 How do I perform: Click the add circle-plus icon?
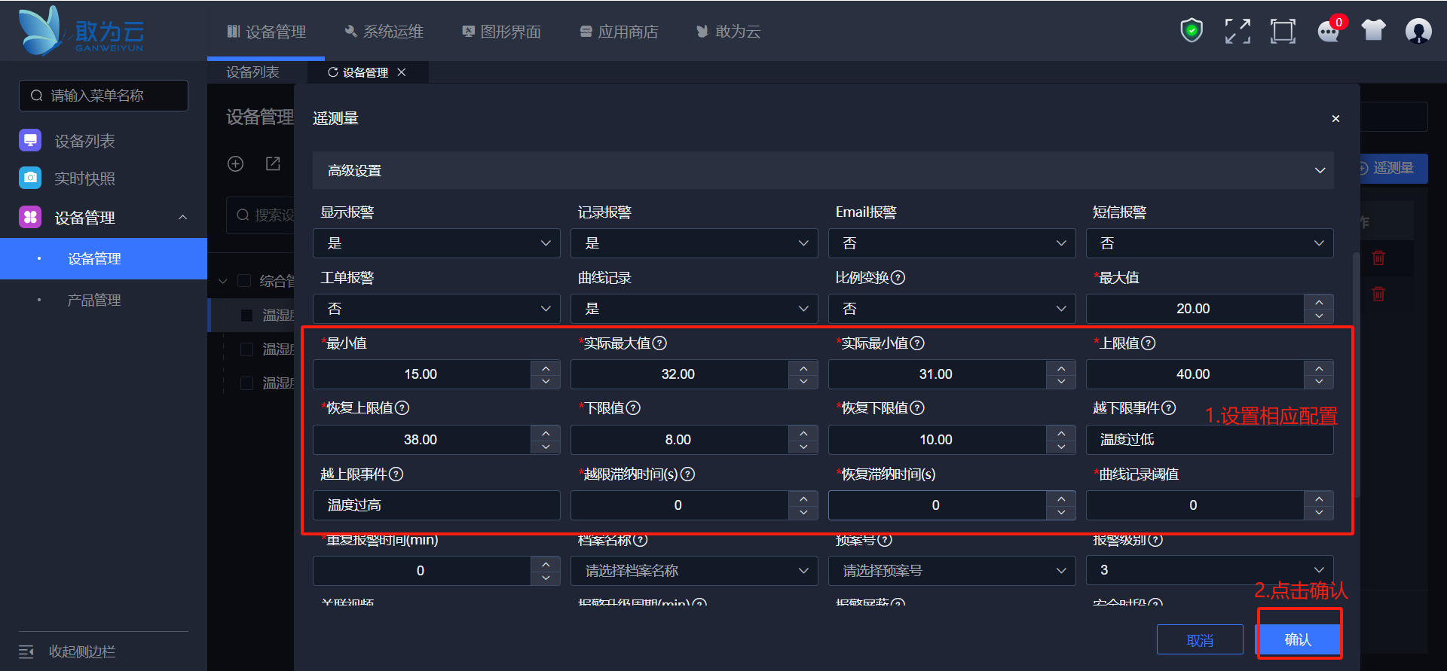coord(236,164)
